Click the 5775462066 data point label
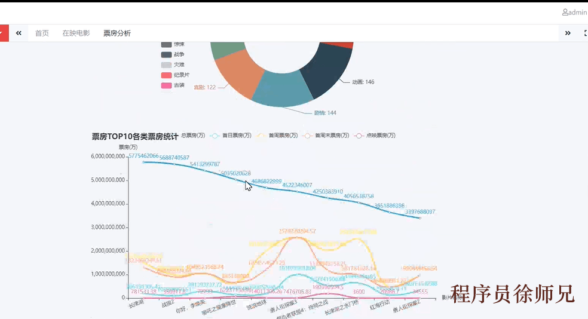588x319 pixels. click(143, 155)
